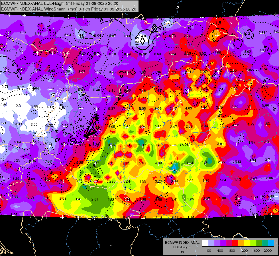Click the 2.50 map value

(158, 127)
